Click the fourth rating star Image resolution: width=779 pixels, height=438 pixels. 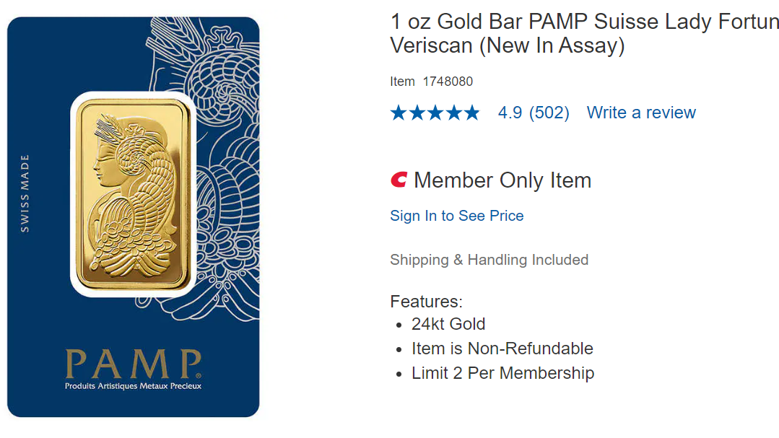pos(453,113)
